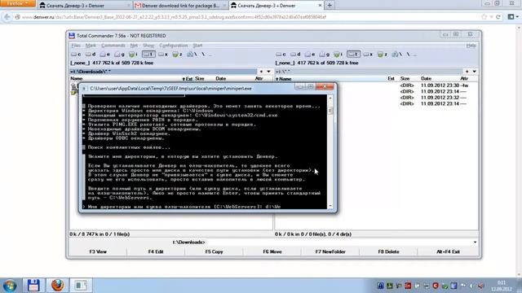The height and width of the screenshot is (293, 522).
Task: Select drive t in left panel
Action: [x=148, y=55]
